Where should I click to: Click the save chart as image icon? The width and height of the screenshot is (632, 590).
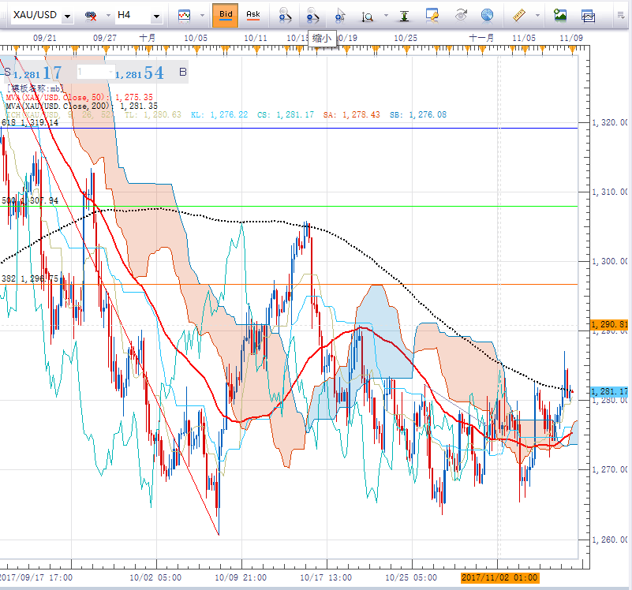(x=560, y=15)
